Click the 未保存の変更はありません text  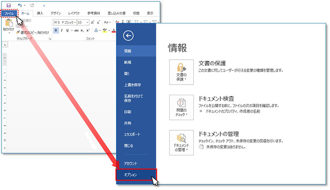226,147
